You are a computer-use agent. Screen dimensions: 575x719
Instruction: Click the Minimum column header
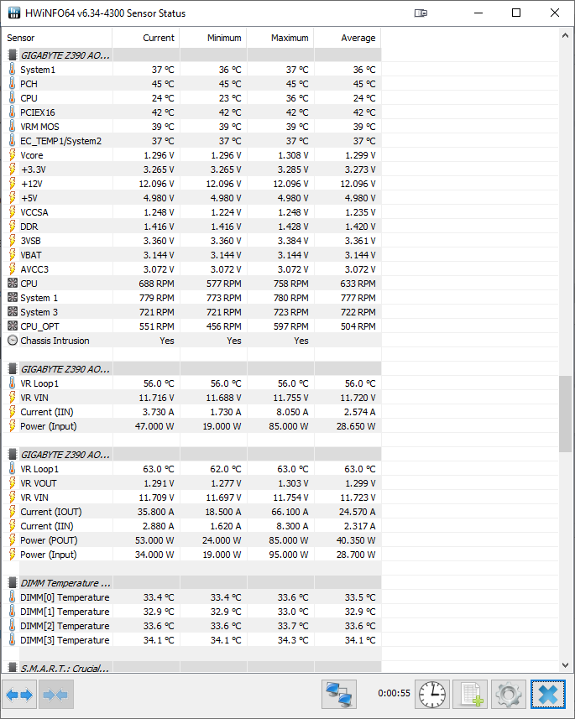click(x=213, y=38)
